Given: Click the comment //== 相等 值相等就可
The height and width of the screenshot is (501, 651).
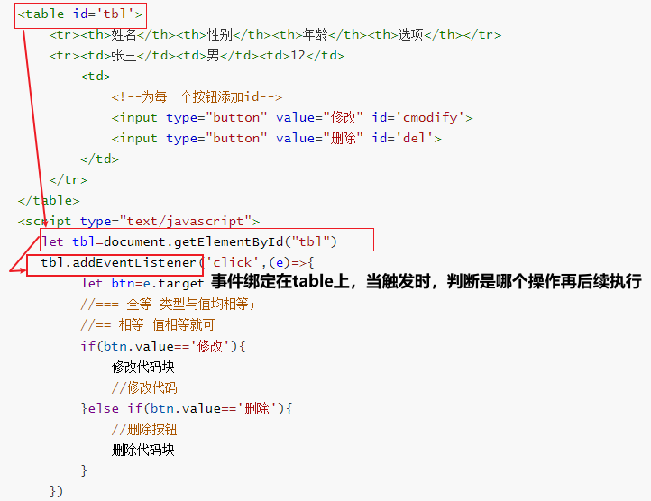Looking at the screenshot, I should (x=147, y=324).
